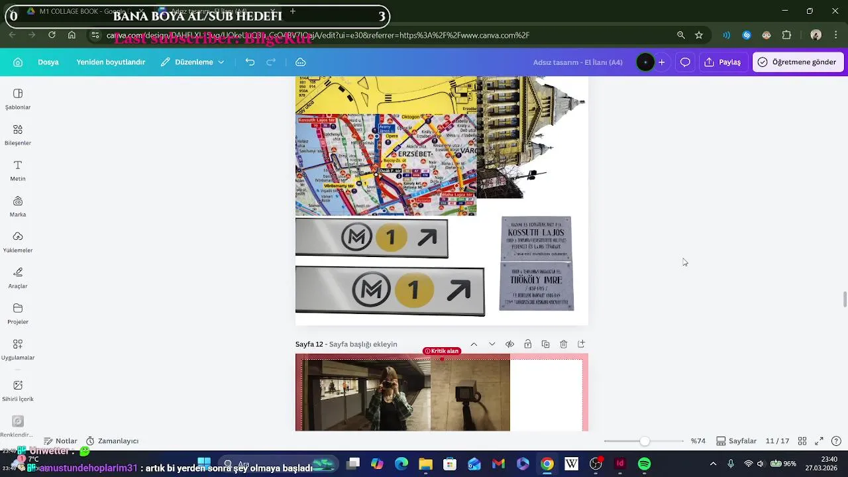This screenshot has height=477, width=848.
Task: Reload the browser page
Action: 52,35
